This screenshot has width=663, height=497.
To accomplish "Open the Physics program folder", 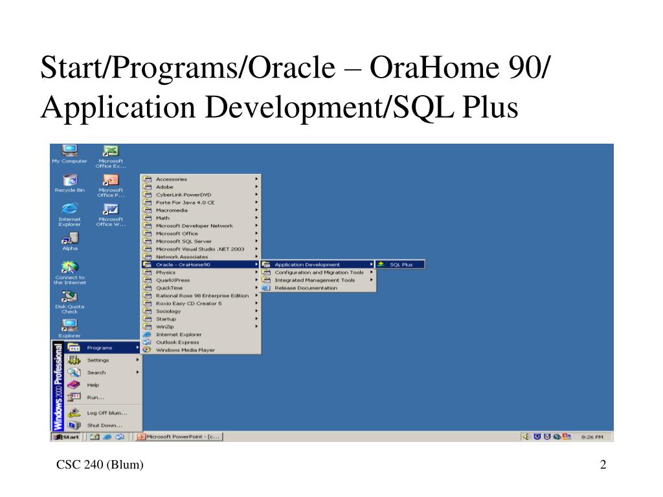I will (201, 272).
